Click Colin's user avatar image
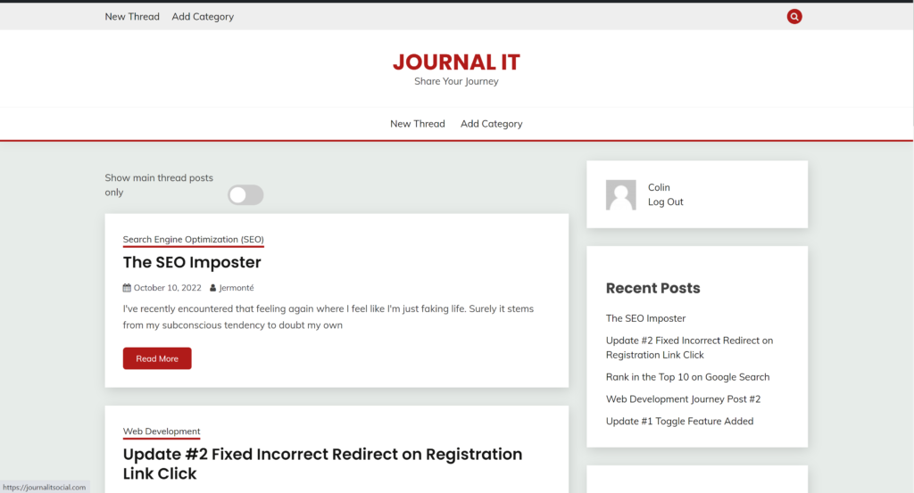The width and height of the screenshot is (914, 493). [x=620, y=194]
